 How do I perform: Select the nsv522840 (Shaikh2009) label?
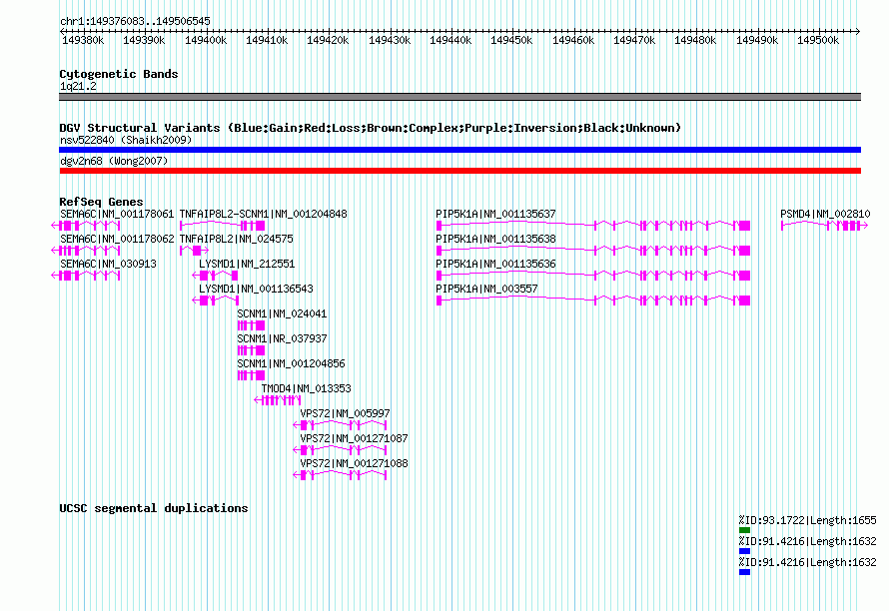[126, 140]
